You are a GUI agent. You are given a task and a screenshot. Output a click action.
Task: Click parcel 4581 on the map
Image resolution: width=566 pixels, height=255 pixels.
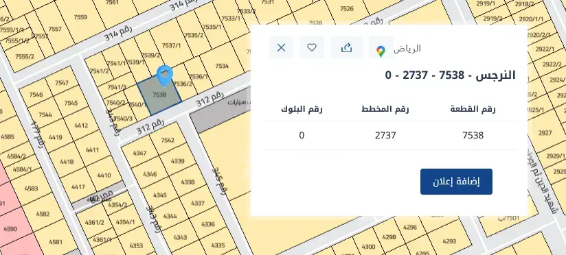[56, 242]
